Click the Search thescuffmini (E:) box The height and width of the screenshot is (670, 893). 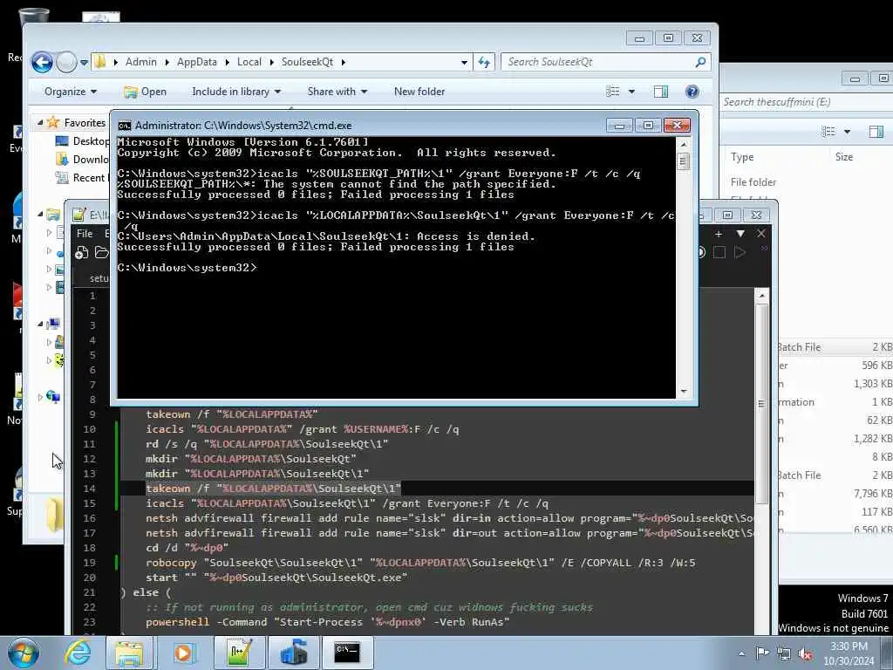[x=806, y=102]
